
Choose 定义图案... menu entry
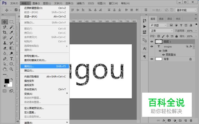[x=45, y=112]
